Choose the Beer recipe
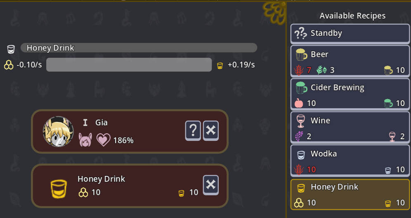 [350, 61]
